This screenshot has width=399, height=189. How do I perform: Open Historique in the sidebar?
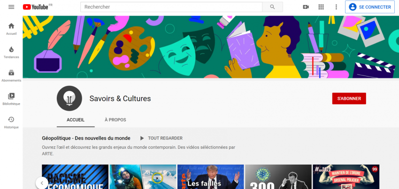tap(11, 123)
